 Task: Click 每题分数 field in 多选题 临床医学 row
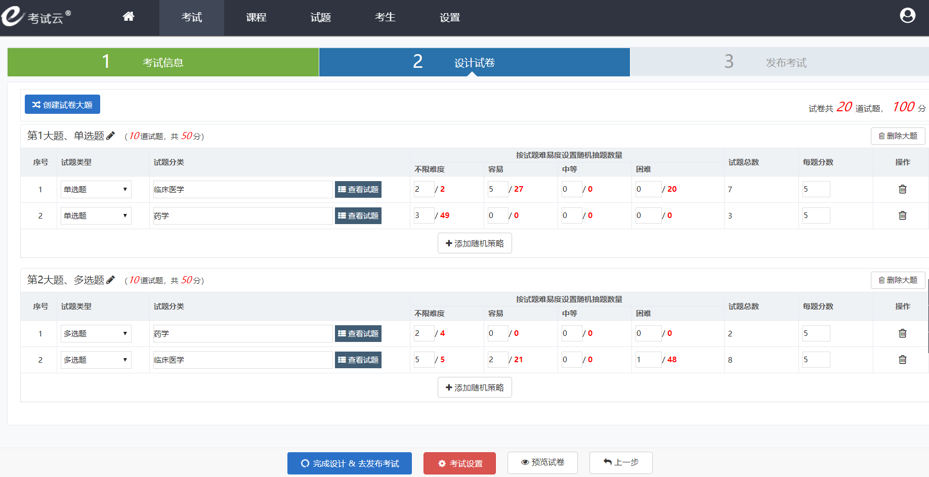(x=816, y=360)
